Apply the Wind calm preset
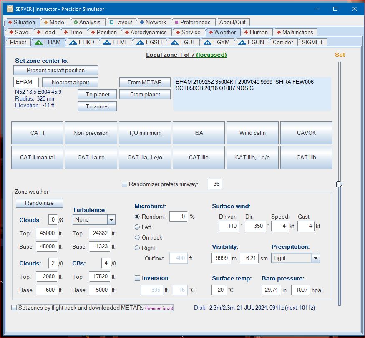The image size is (365, 338). pyautogui.click(x=252, y=133)
